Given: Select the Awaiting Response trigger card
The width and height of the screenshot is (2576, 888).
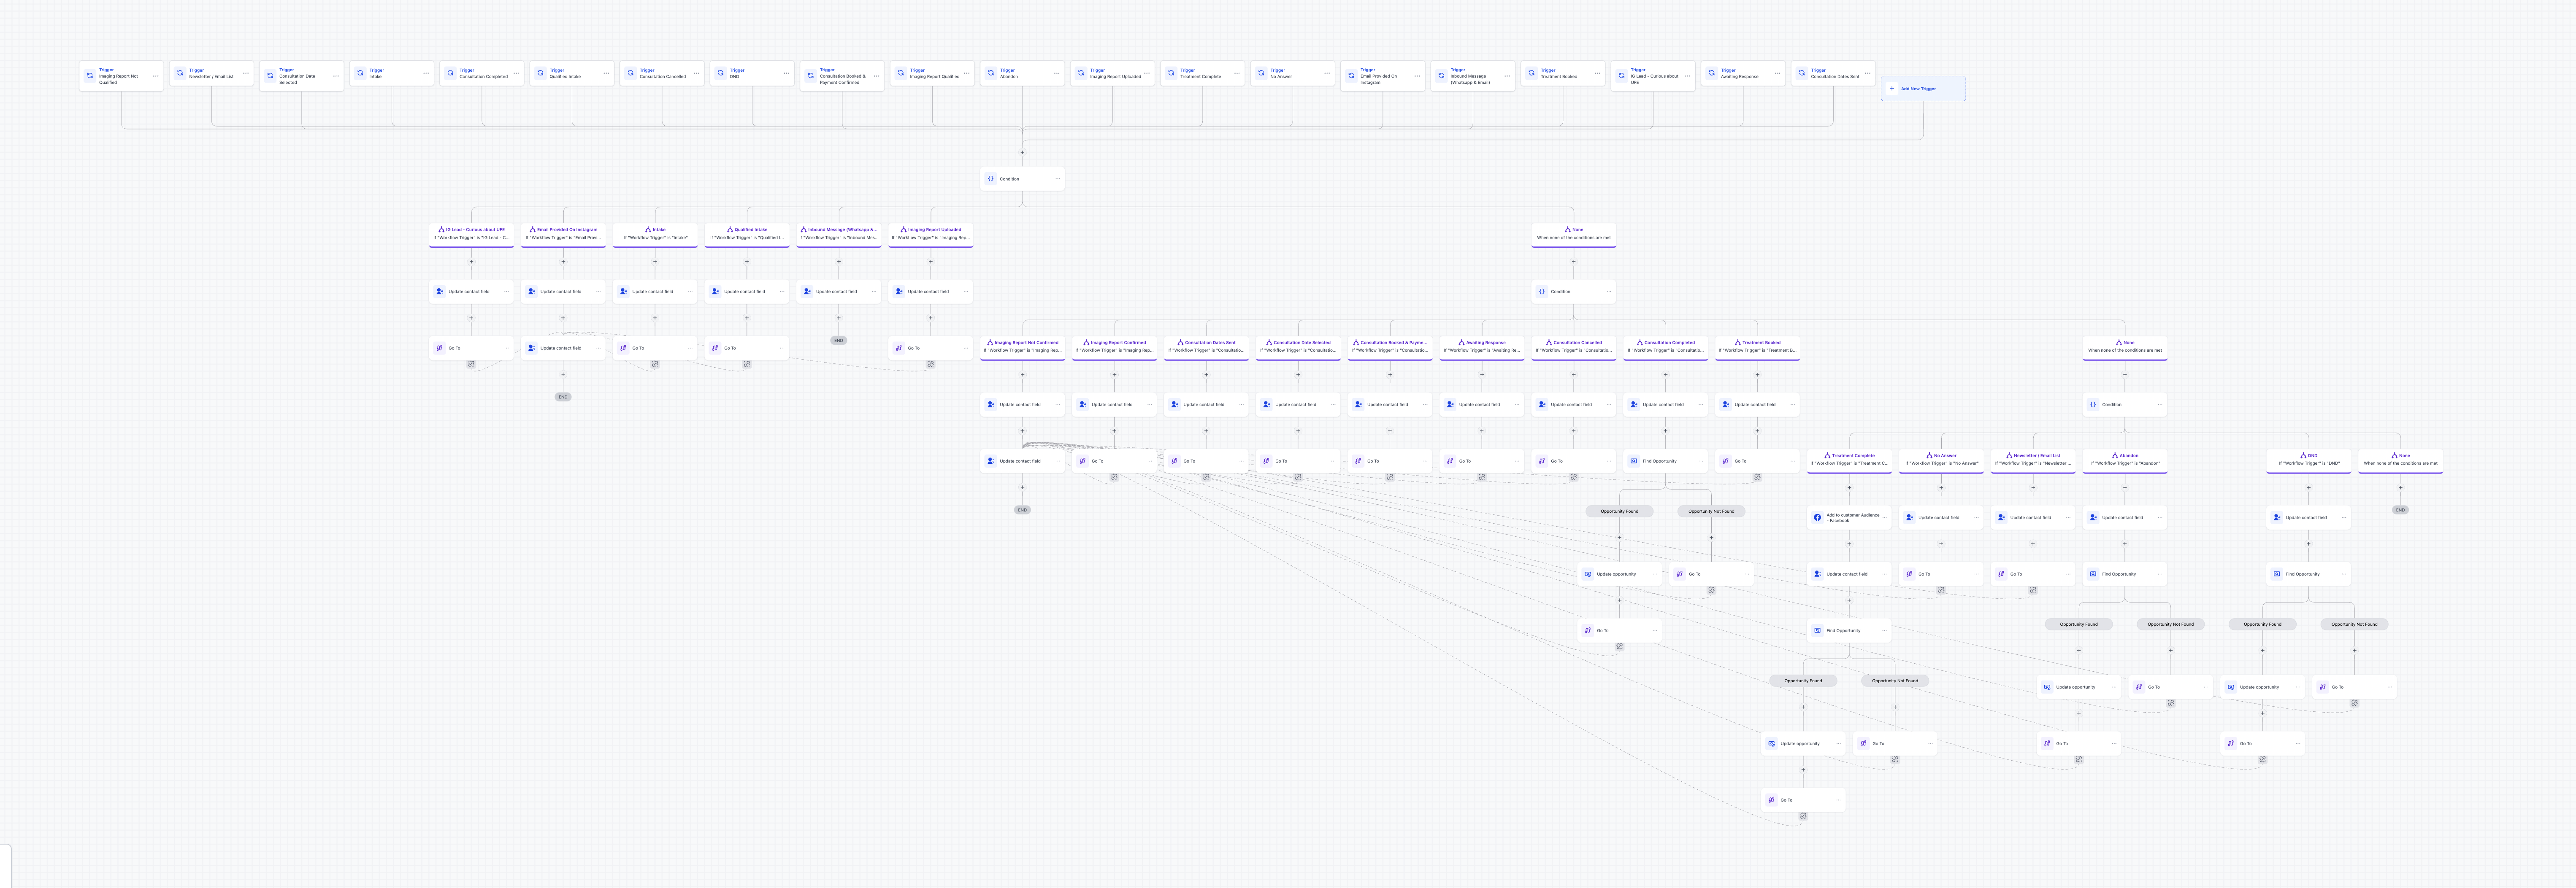Looking at the screenshot, I should point(1742,74).
